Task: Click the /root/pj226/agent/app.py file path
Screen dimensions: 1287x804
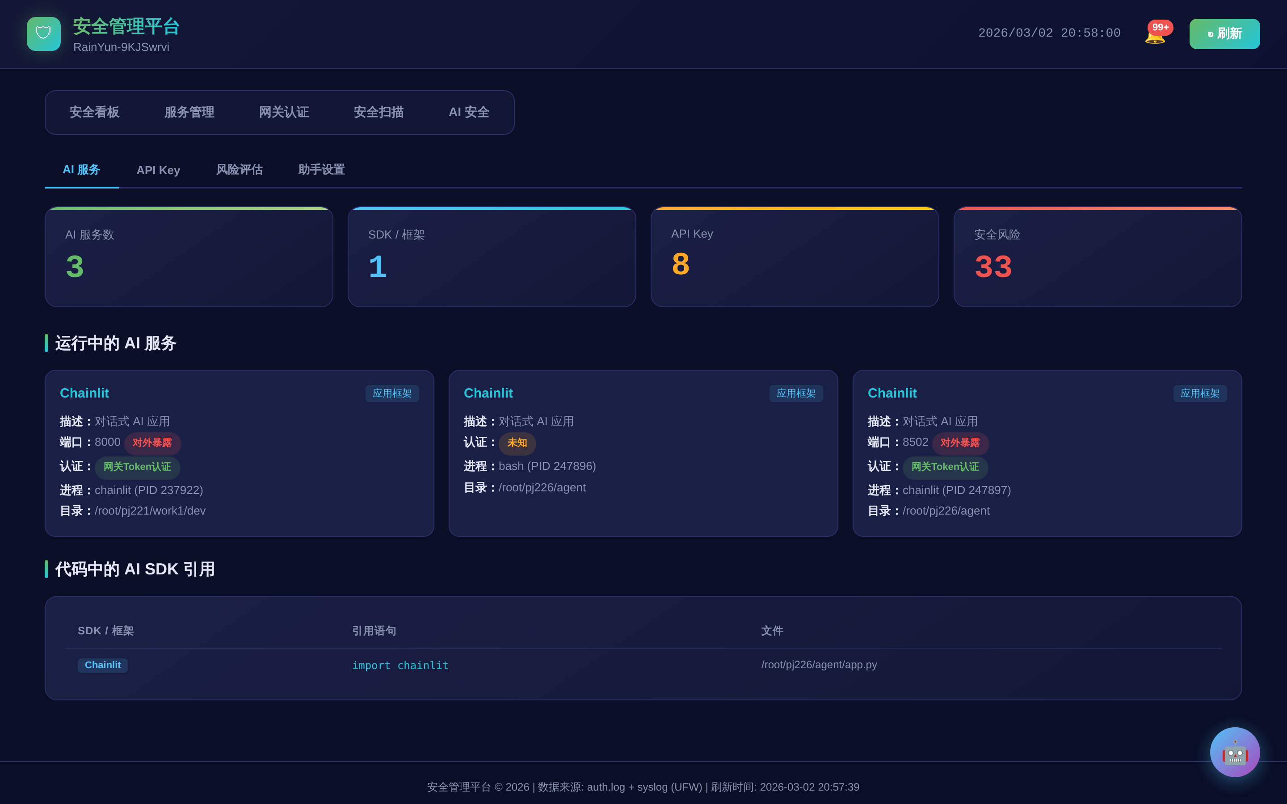Action: pyautogui.click(x=819, y=665)
